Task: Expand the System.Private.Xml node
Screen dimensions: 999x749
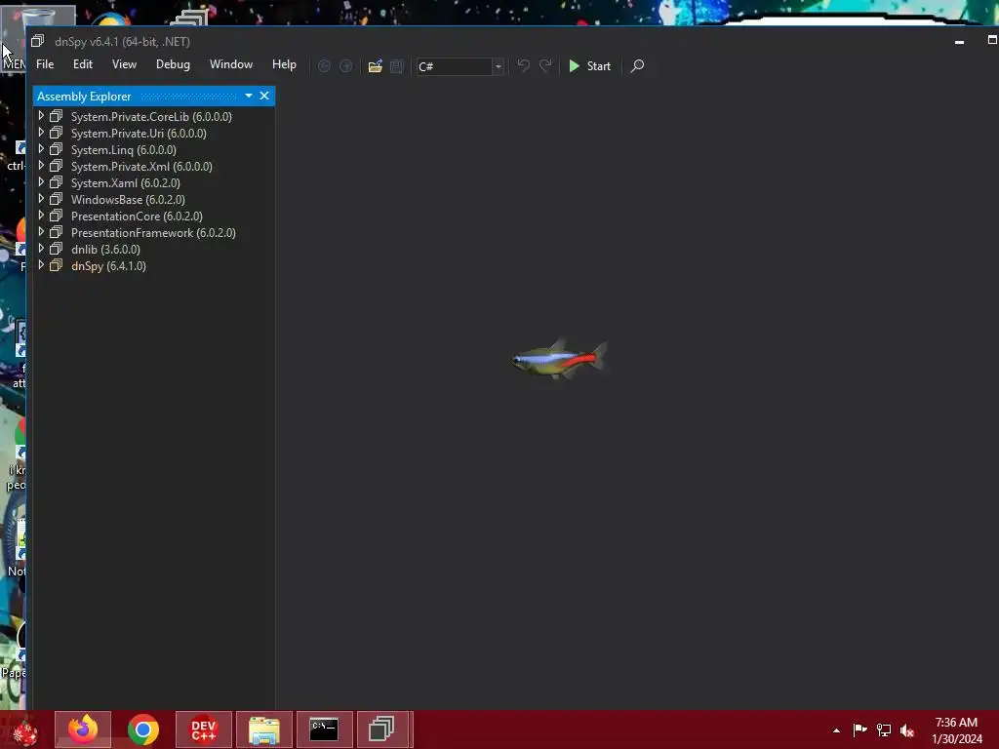Action: 41,166
